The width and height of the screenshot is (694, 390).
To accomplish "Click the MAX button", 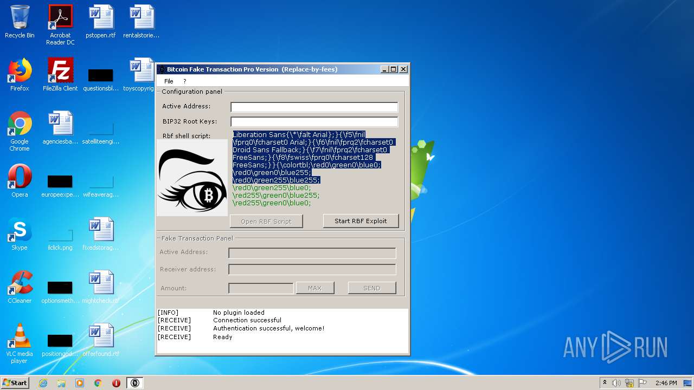I will pos(315,288).
